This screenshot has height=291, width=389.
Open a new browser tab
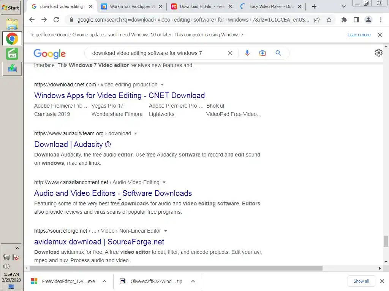coord(314,6)
